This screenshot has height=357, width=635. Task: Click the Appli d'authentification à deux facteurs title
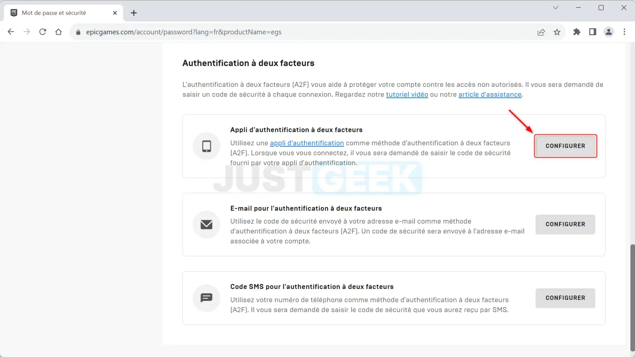click(x=296, y=130)
